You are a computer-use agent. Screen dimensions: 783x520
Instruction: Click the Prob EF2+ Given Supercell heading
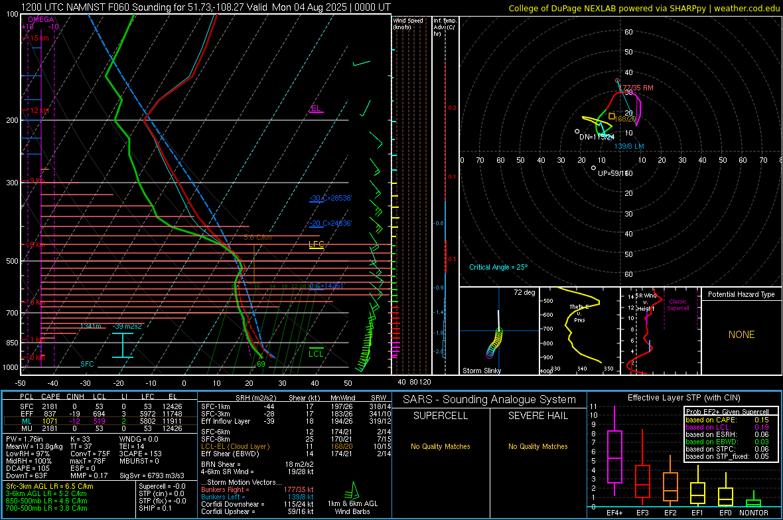tap(727, 412)
